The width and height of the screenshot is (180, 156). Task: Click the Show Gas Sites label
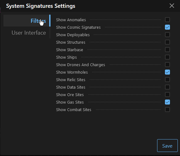click(x=70, y=102)
